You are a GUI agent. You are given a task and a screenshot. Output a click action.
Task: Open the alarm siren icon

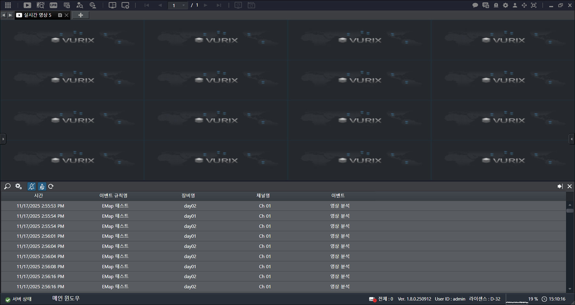coord(496,5)
